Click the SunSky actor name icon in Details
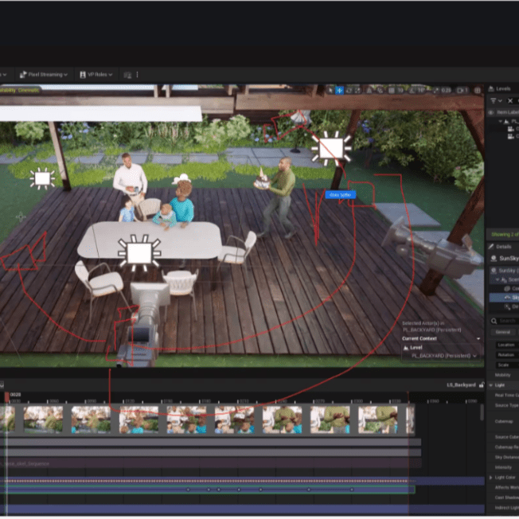The width and height of the screenshot is (519, 519). pyautogui.click(x=494, y=258)
